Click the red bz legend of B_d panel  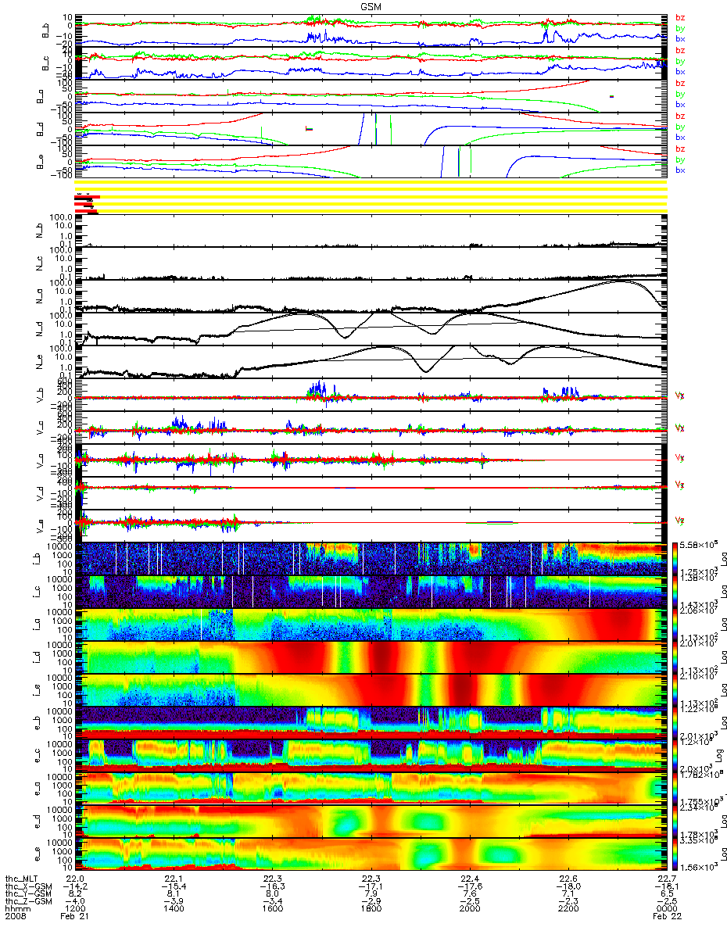tap(680, 116)
